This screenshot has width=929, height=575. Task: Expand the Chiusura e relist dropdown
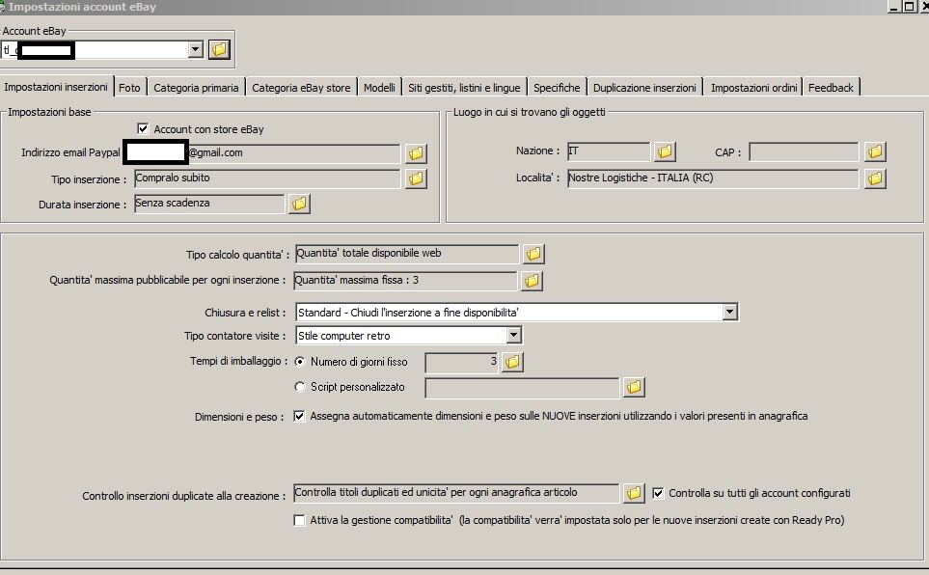click(730, 312)
